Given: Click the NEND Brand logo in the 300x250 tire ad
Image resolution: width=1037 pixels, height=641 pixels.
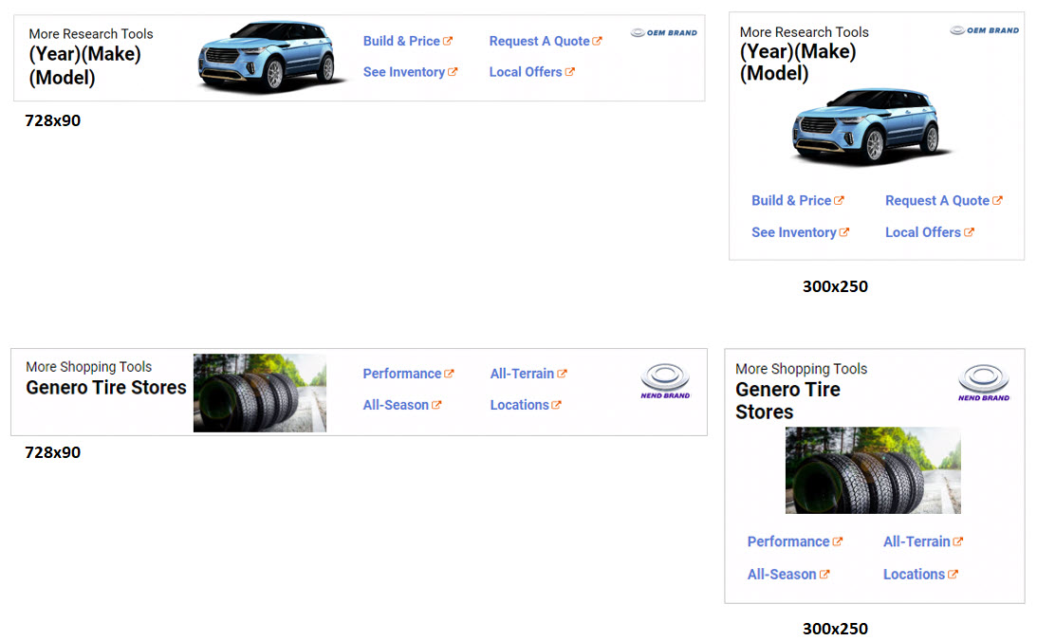Looking at the screenshot, I should click(984, 383).
